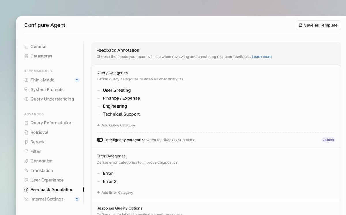Click the Feedback Annotation speech-bubble icon
This screenshot has width=346, height=215.
click(26, 189)
